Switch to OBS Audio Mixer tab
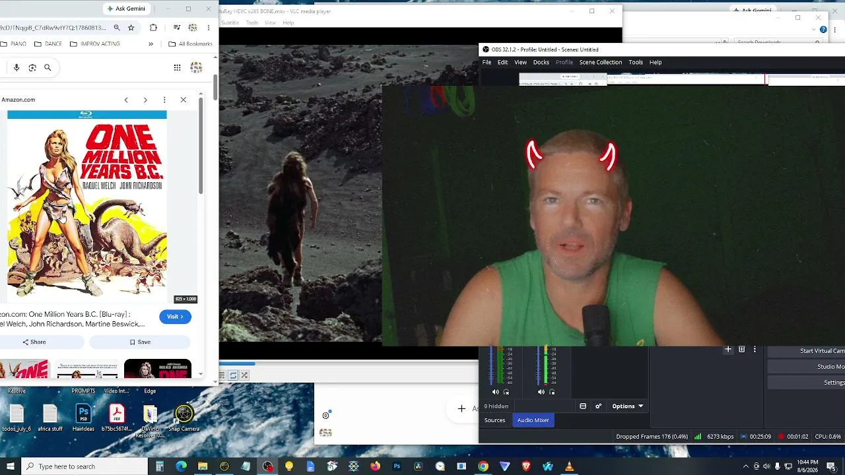Screen dimensions: 845x475 (533, 420)
